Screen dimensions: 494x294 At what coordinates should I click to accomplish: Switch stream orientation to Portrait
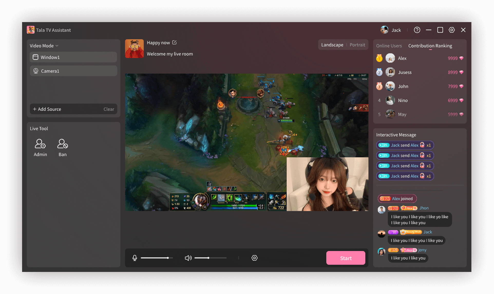(x=357, y=45)
